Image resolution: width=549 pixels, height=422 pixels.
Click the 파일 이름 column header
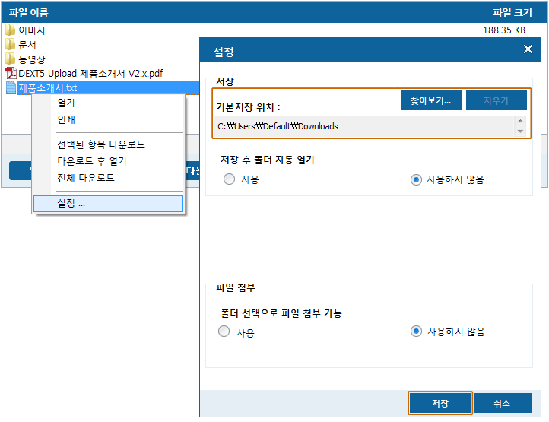click(236, 13)
